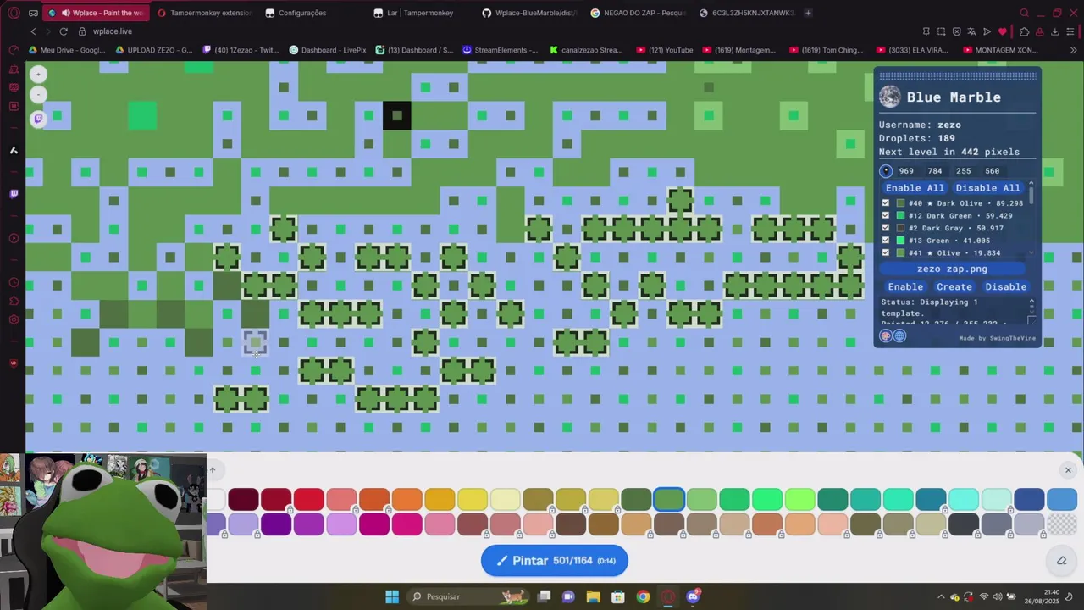Grab the Blue Marble panel drag bar
The width and height of the screenshot is (1084, 610).
957,76
